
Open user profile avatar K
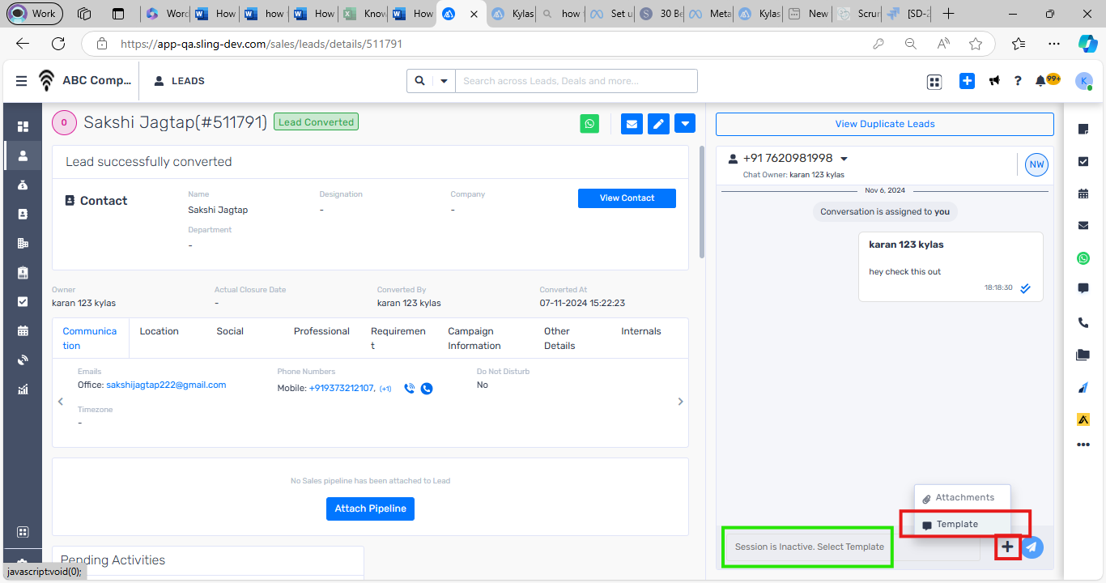1084,81
